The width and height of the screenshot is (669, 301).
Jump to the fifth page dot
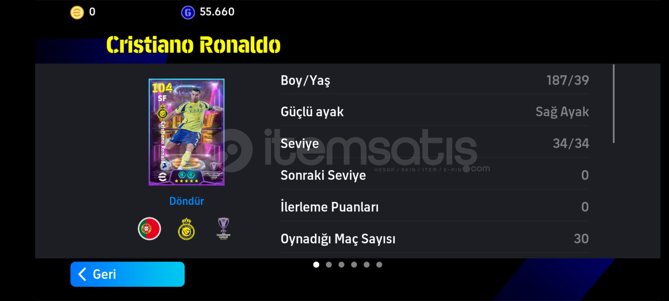pos(367,264)
